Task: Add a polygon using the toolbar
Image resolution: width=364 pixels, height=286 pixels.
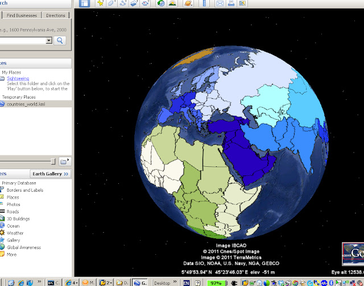Action: tap(111, 3)
